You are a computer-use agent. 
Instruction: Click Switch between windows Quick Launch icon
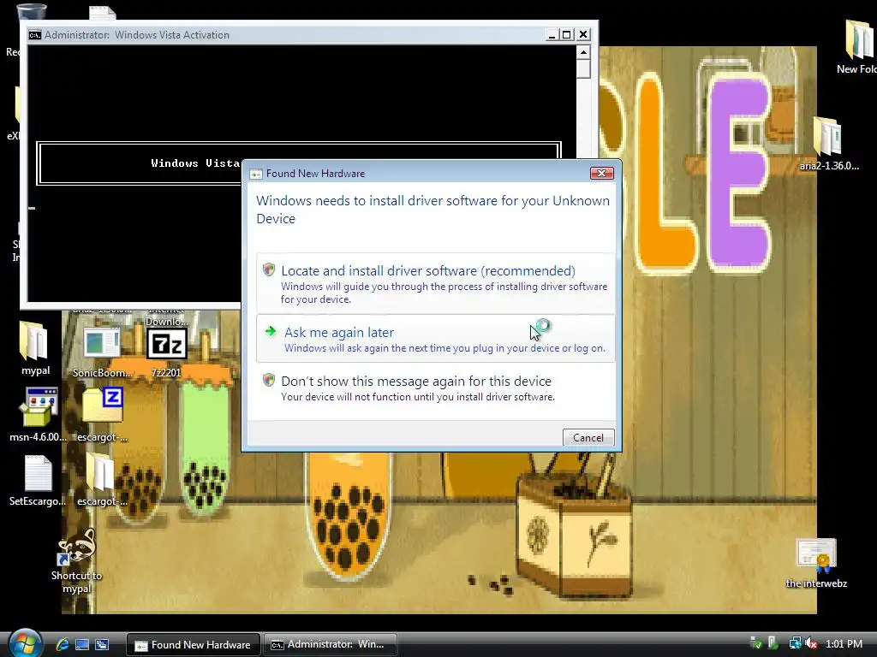pyautogui.click(x=102, y=644)
